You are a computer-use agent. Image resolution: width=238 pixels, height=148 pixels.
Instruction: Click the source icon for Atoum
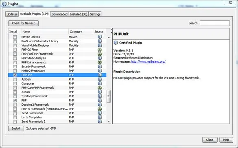coord(100,92)
